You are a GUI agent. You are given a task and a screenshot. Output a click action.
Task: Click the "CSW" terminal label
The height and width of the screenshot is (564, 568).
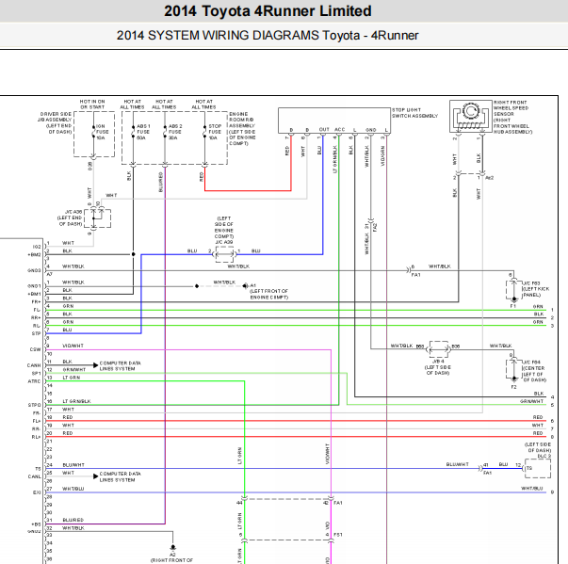[36, 349]
